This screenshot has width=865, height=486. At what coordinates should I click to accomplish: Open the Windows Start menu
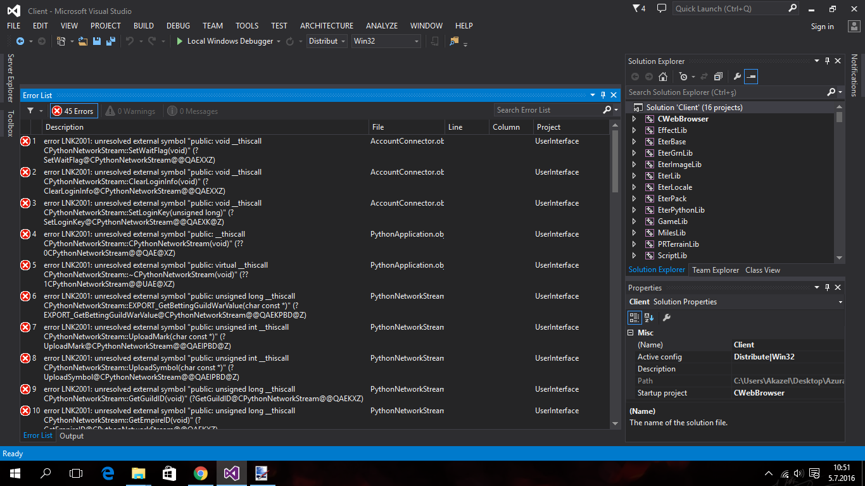pos(15,473)
